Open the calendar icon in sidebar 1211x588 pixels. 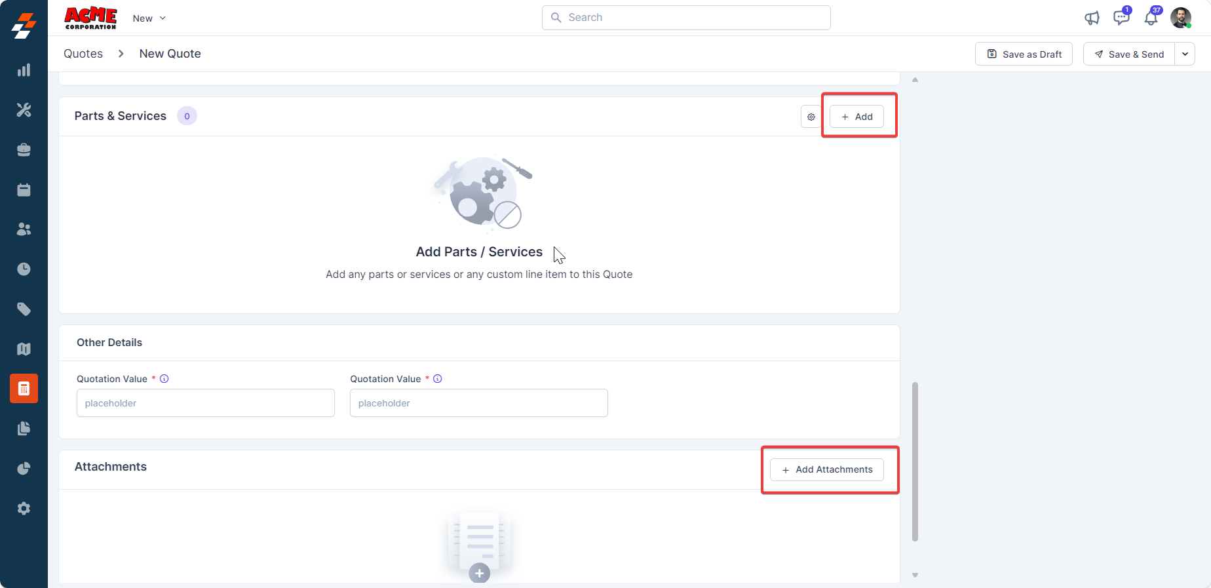coord(24,190)
